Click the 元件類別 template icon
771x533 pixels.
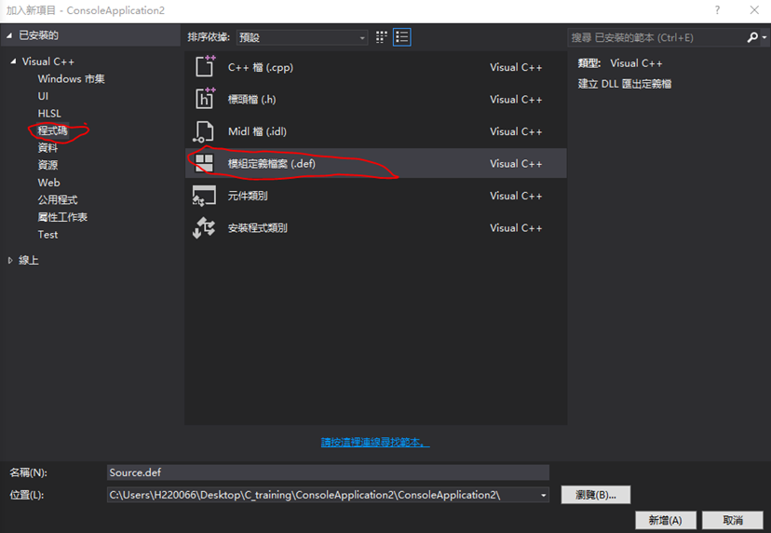tap(204, 196)
